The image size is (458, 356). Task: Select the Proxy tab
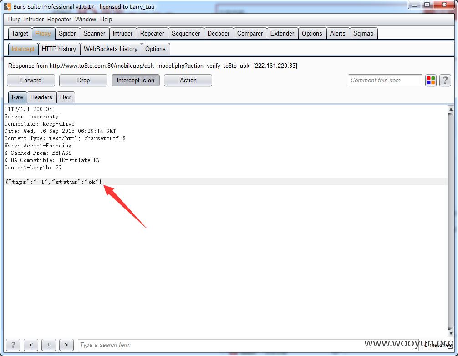click(43, 34)
